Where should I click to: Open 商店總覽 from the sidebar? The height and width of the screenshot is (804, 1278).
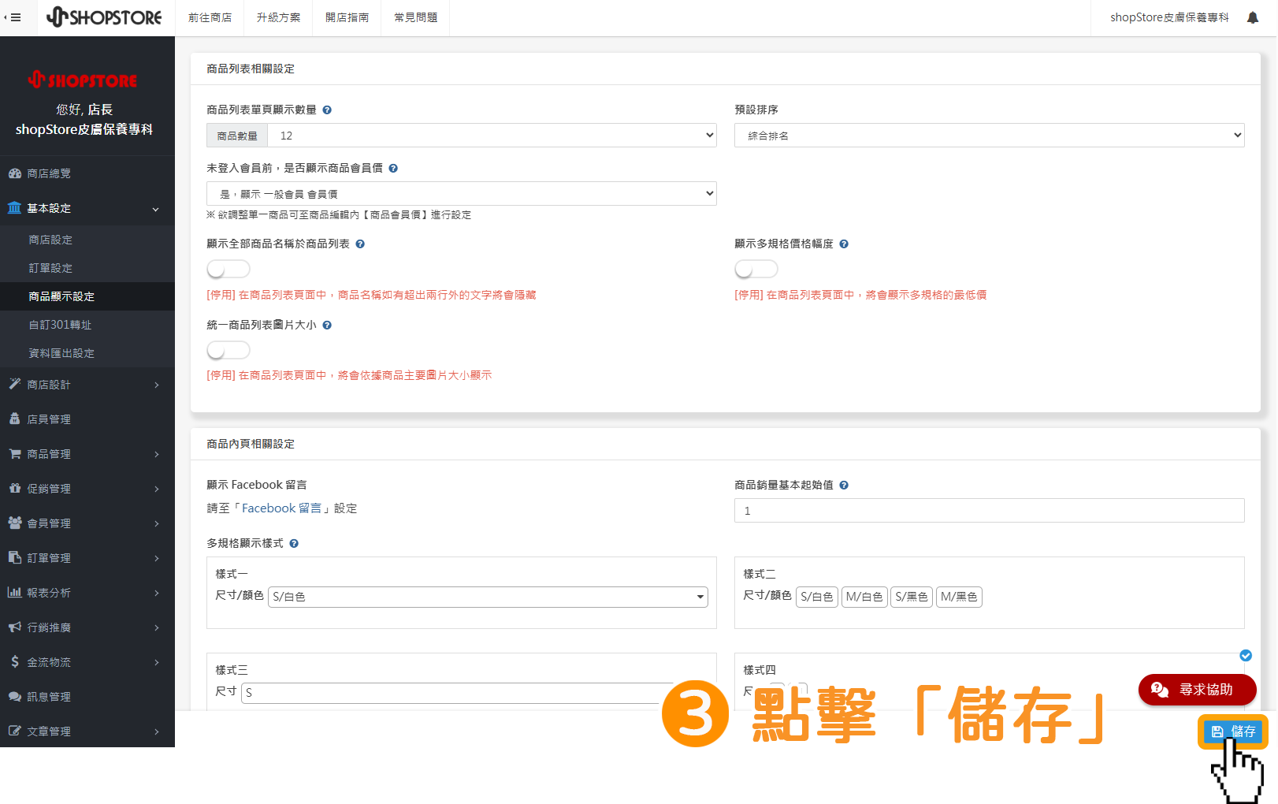(x=48, y=173)
